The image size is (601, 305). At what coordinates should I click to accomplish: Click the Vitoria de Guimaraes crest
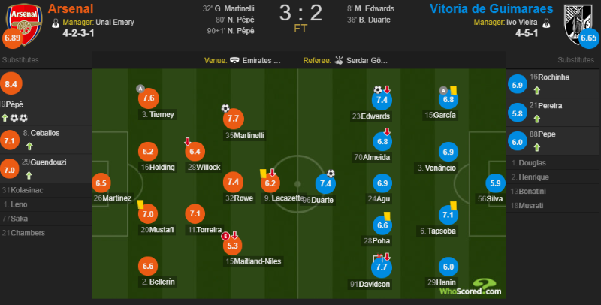pos(578,24)
